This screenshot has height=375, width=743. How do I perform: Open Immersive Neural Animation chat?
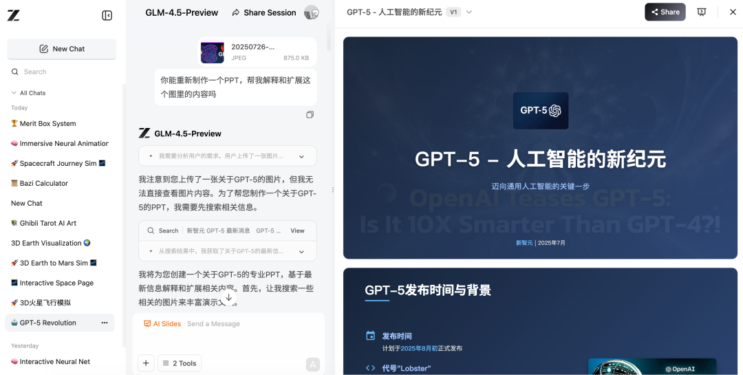(x=60, y=143)
